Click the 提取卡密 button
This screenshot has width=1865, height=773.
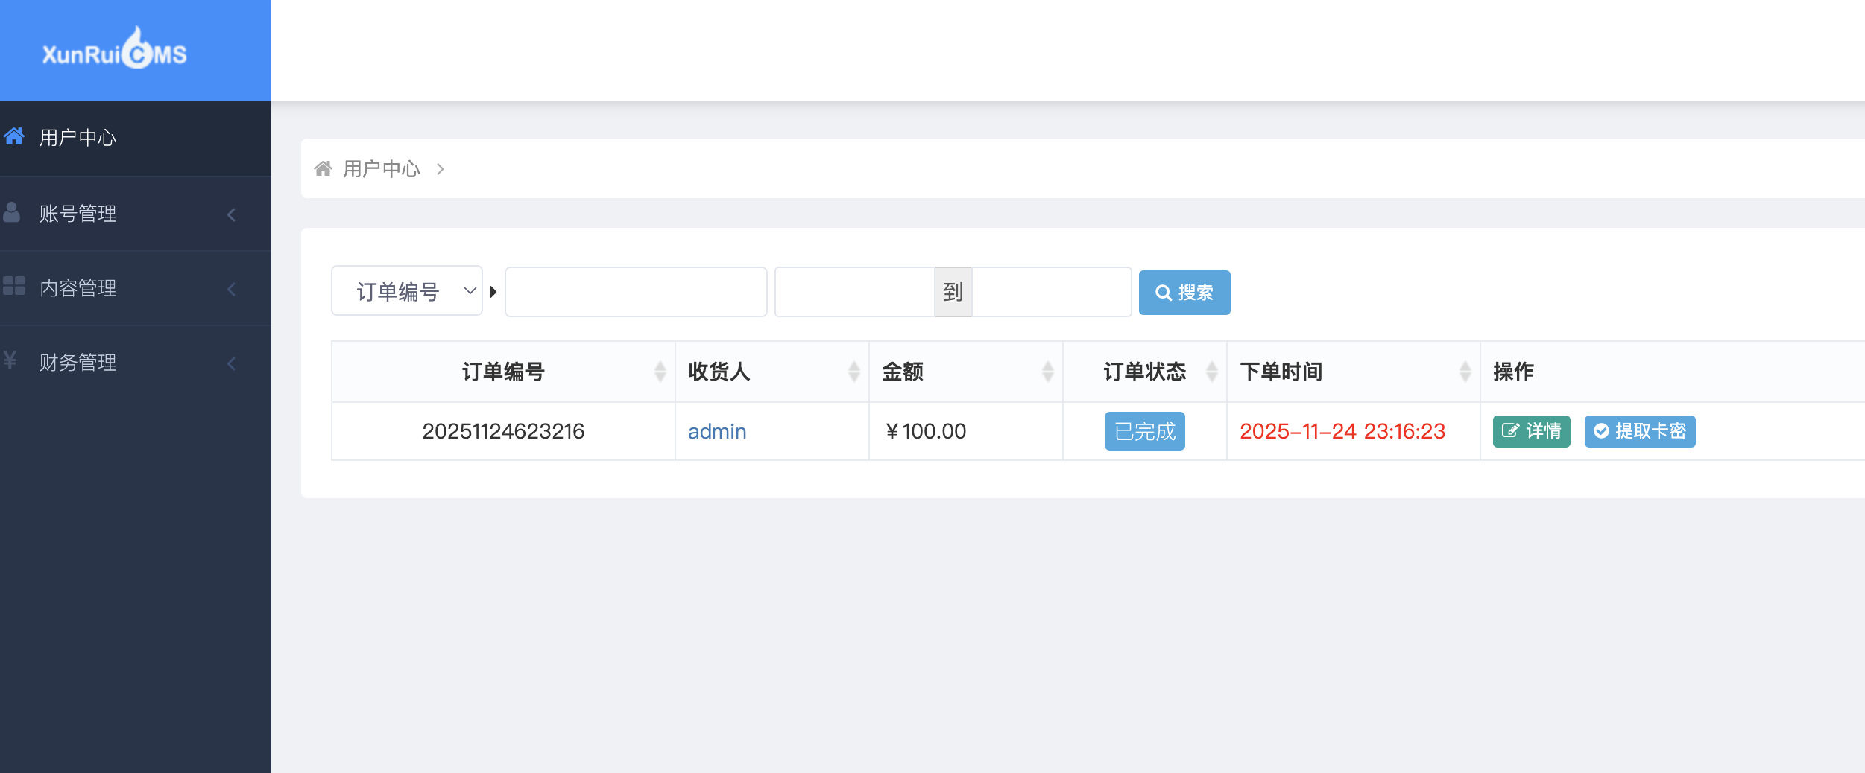[x=1639, y=431]
